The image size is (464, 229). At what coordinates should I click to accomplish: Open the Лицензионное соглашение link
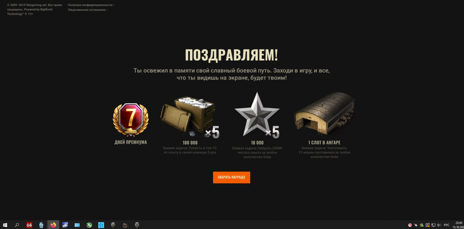pyautogui.click(x=87, y=10)
